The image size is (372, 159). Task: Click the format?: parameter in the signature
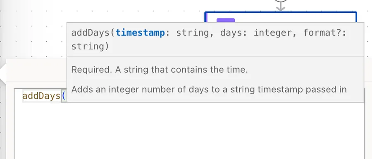click(325, 33)
